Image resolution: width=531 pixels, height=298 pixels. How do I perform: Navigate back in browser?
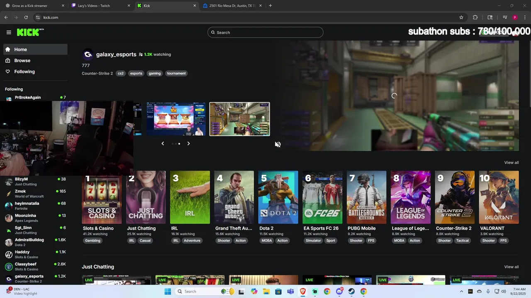click(x=6, y=17)
